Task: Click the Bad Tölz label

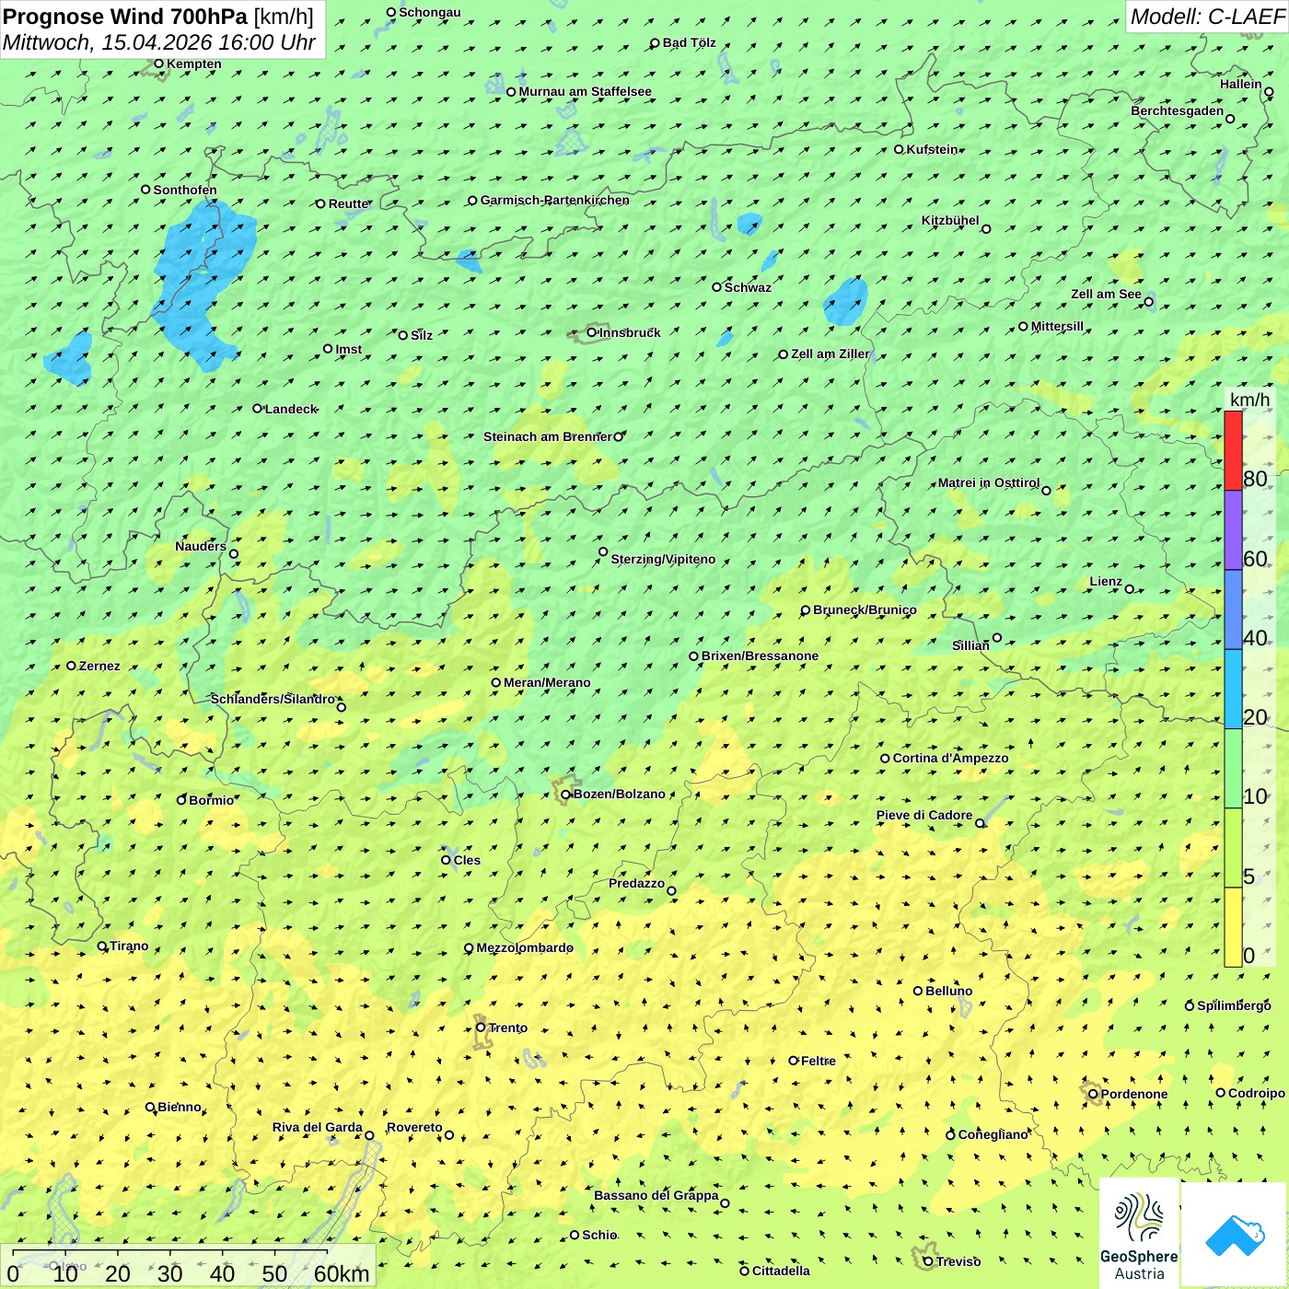Action: point(690,42)
